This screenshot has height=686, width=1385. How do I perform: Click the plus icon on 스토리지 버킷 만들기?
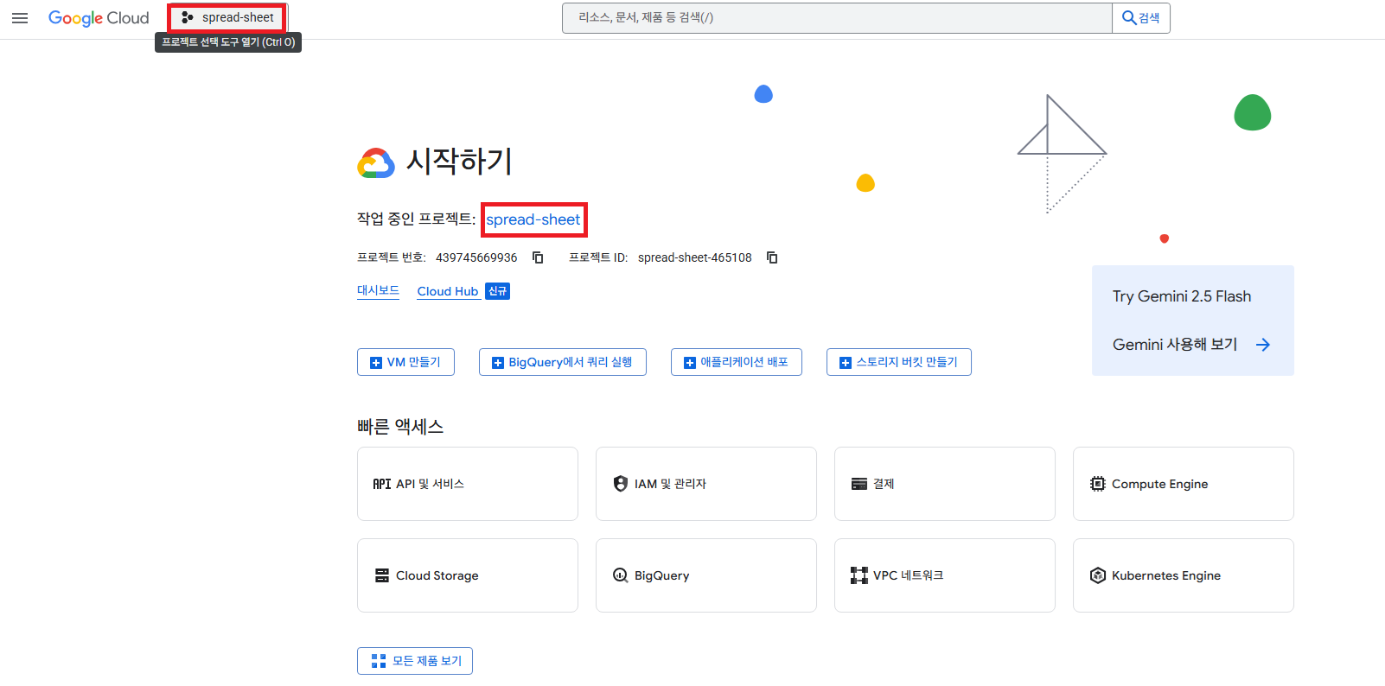(x=845, y=363)
